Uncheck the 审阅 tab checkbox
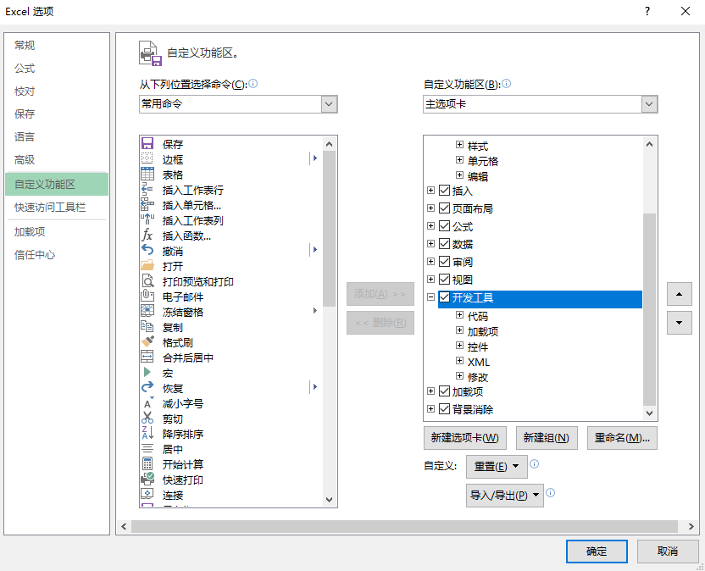Screen dimensions: 705x571 click(x=444, y=262)
